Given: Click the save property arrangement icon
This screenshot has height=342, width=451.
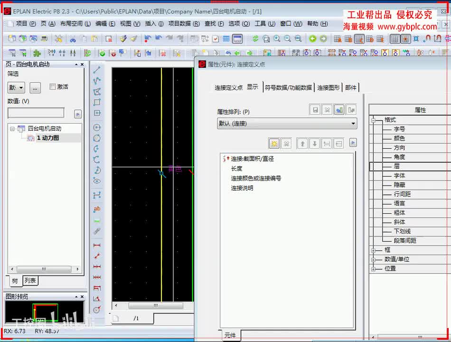Looking at the screenshot, I should (x=316, y=110).
